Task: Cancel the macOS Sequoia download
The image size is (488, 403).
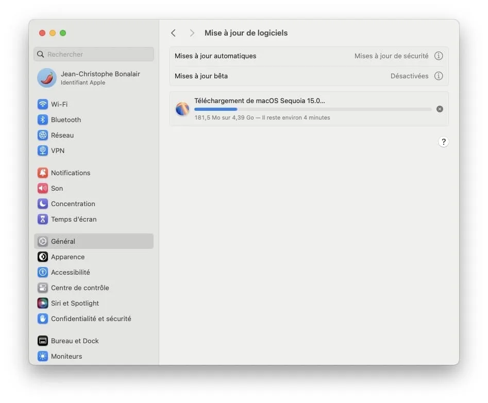Action: 440,109
